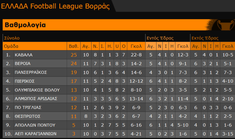
Task: Click the ΠΟ ΤΡΙΓΛΙΑΣ team name
Action: 28,107
